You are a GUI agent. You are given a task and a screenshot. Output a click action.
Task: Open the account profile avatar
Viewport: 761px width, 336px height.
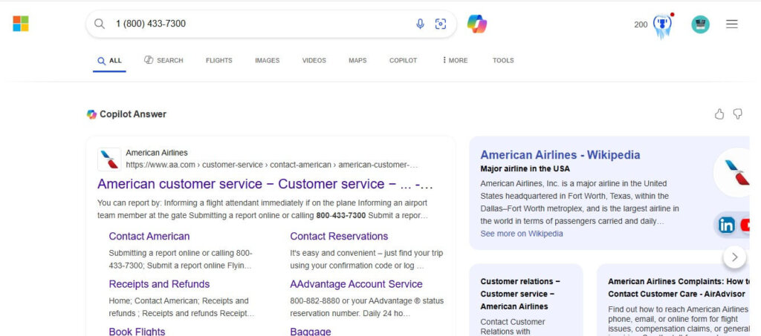point(700,24)
